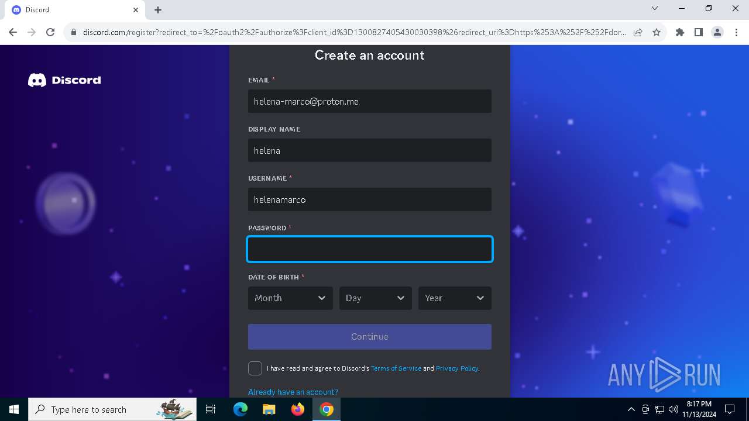Open the Windows Start menu
Viewport: 749px width, 421px height.
click(14, 409)
